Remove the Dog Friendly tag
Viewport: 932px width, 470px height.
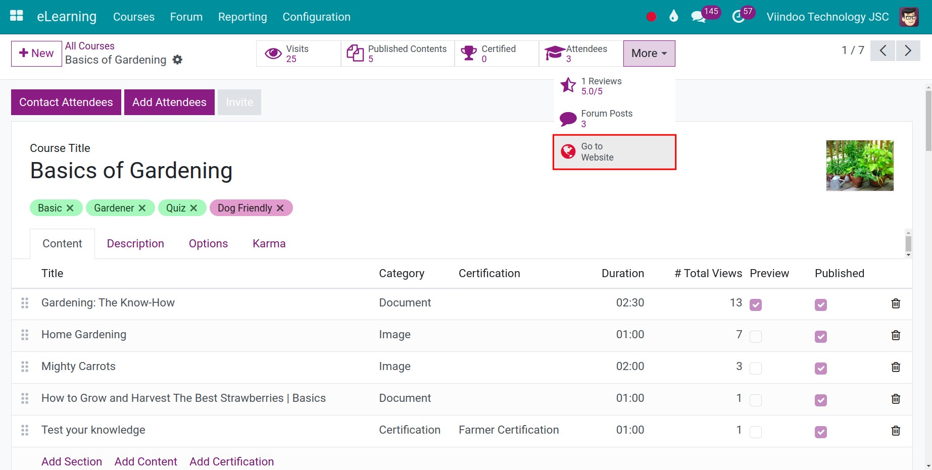(x=280, y=208)
